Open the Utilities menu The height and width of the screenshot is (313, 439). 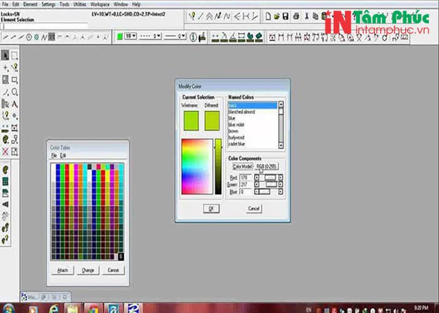[80, 4]
